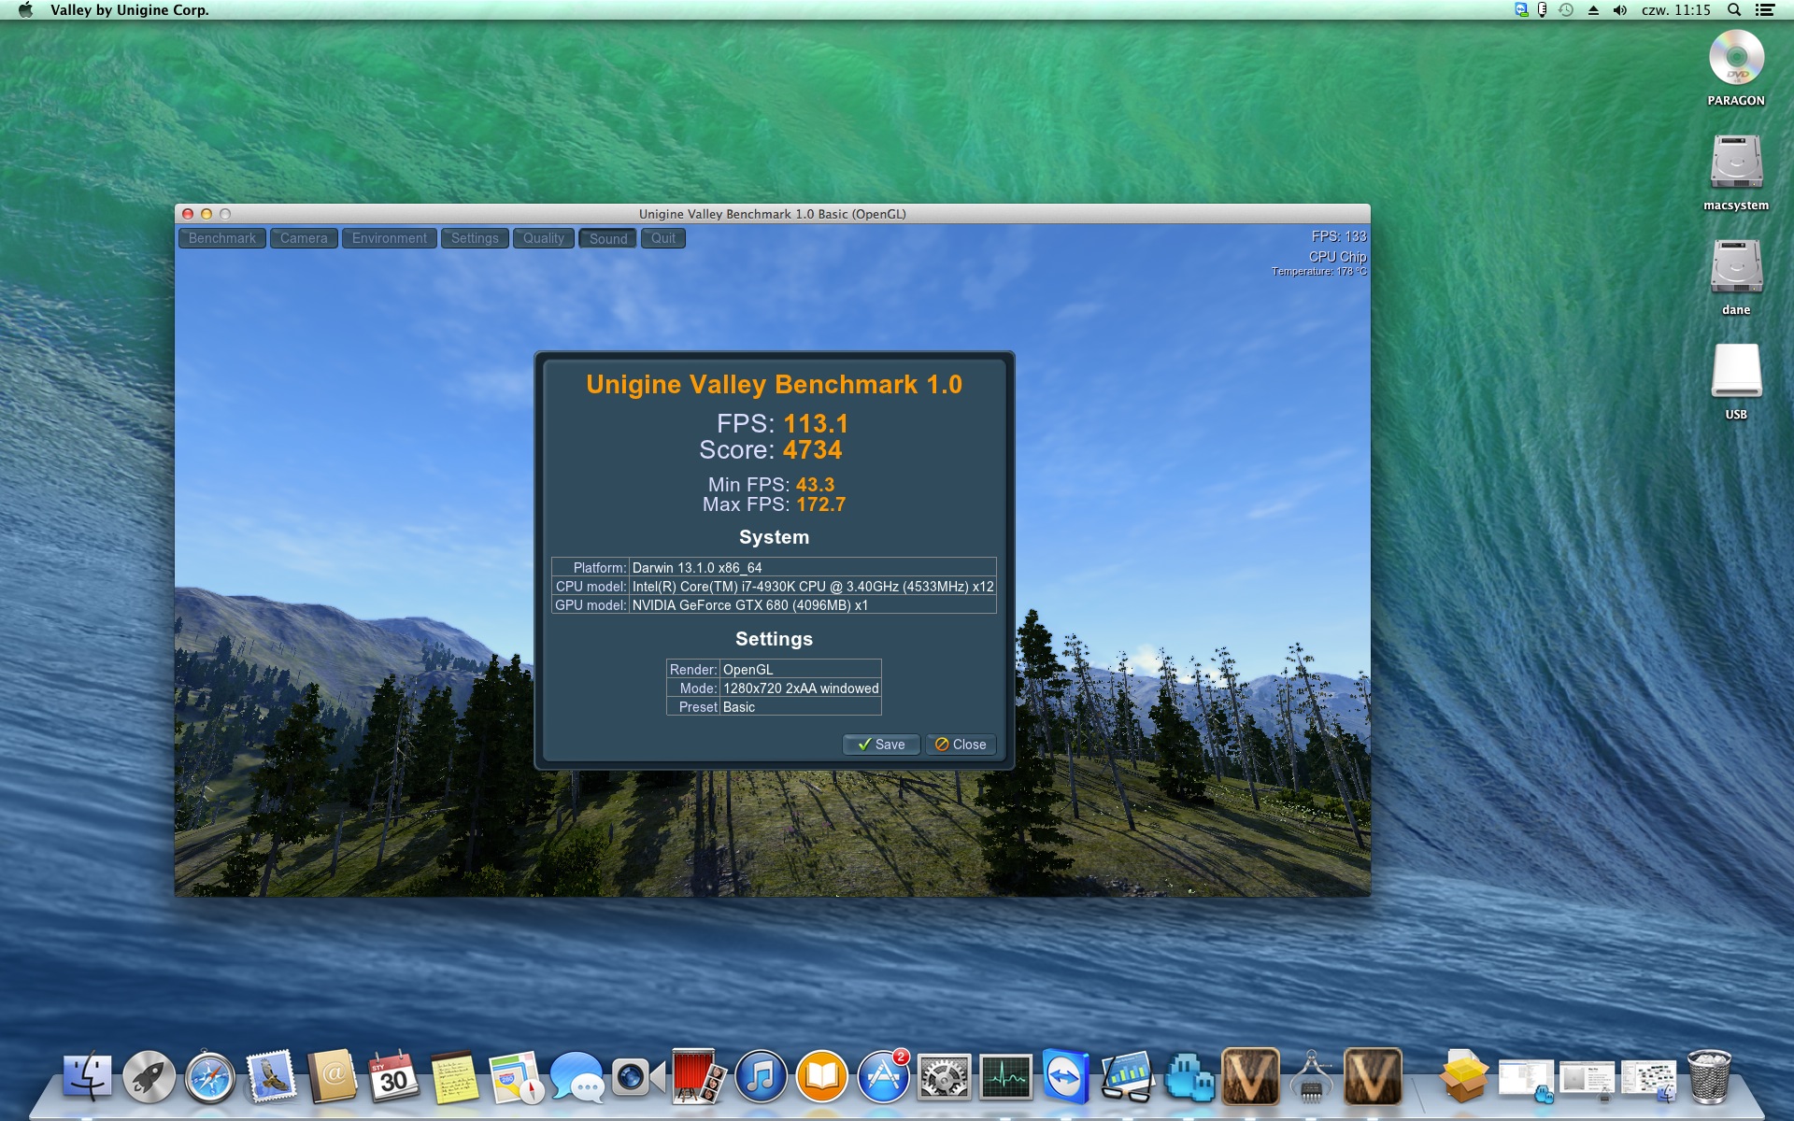This screenshot has width=1794, height=1121.
Task: Open Contacts from the Dock
Action: [333, 1077]
